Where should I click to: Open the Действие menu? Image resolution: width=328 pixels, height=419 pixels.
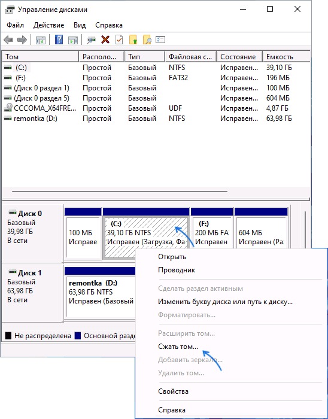pos(48,25)
